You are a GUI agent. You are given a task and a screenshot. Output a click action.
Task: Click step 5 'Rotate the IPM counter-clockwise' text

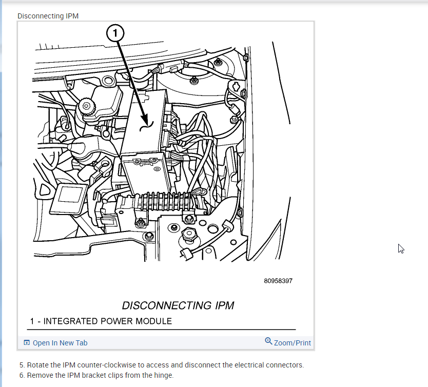click(162, 365)
